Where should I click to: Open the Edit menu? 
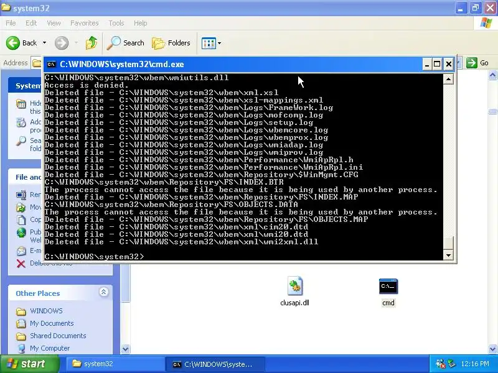[x=31, y=23]
